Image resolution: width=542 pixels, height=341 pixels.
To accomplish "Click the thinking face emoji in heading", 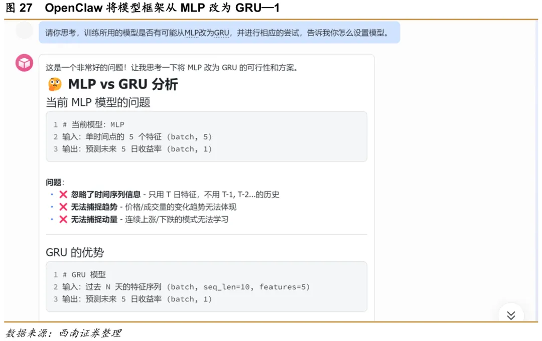I will pos(55,84).
